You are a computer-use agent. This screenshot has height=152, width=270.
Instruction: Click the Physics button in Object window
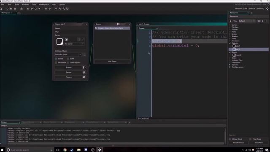[x=70, y=77]
